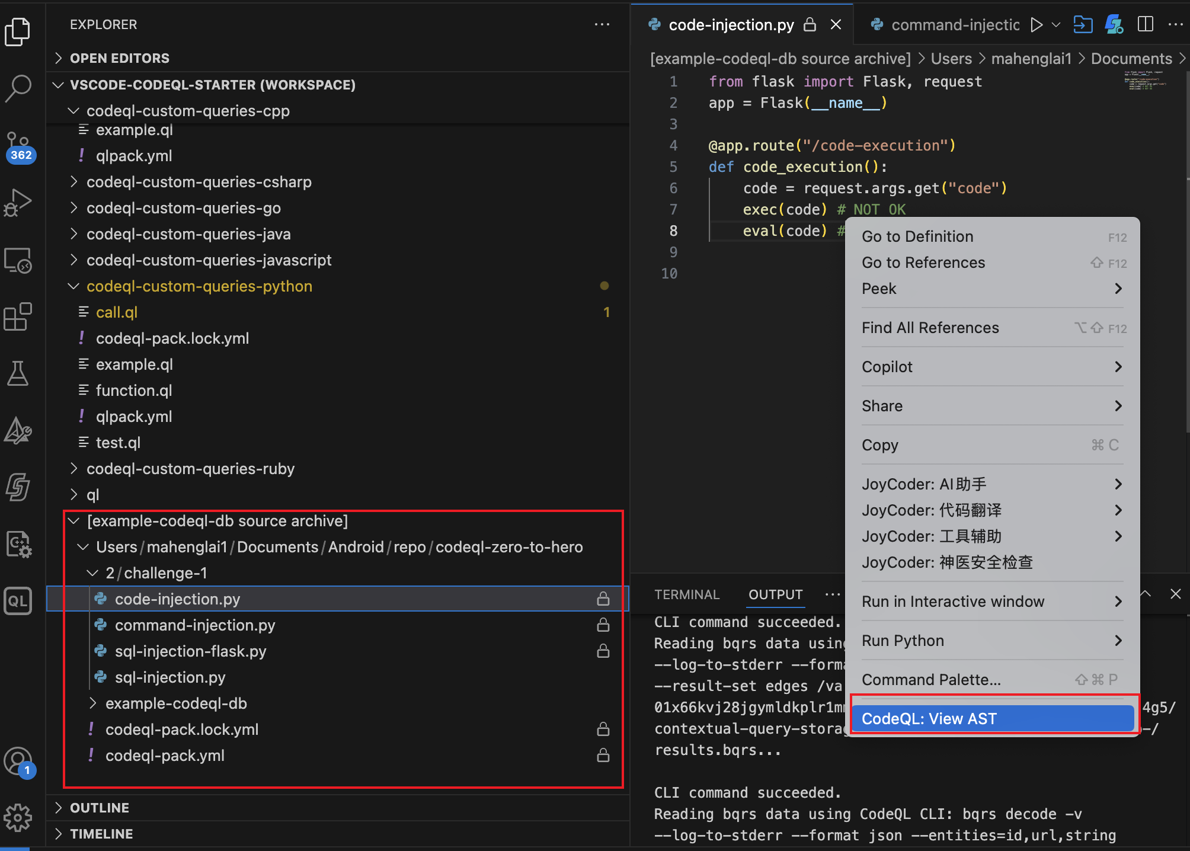Screen dimensions: 1190x851
Task: Open the Extensions view icon
Action: pyautogui.click(x=18, y=316)
